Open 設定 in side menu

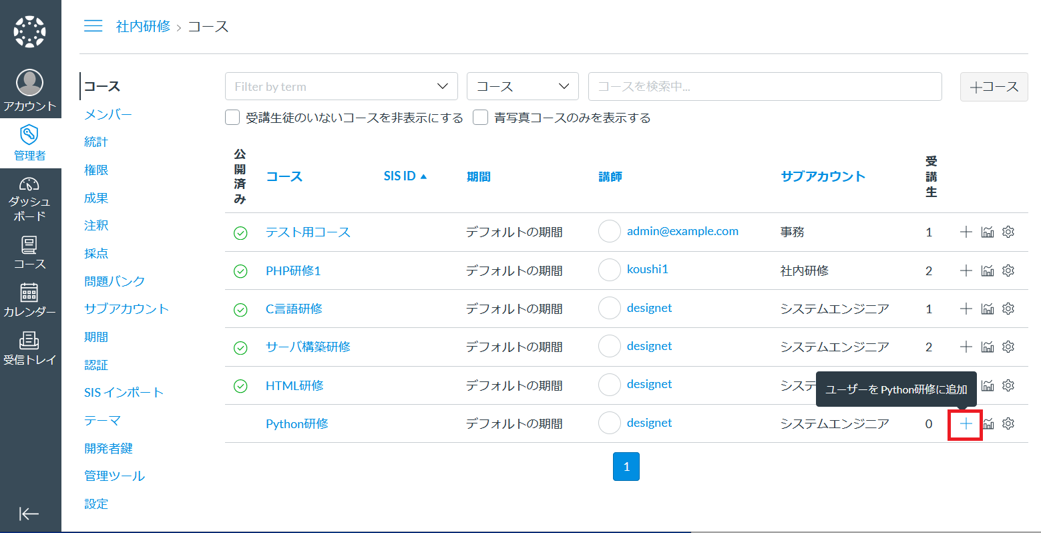[x=96, y=504]
